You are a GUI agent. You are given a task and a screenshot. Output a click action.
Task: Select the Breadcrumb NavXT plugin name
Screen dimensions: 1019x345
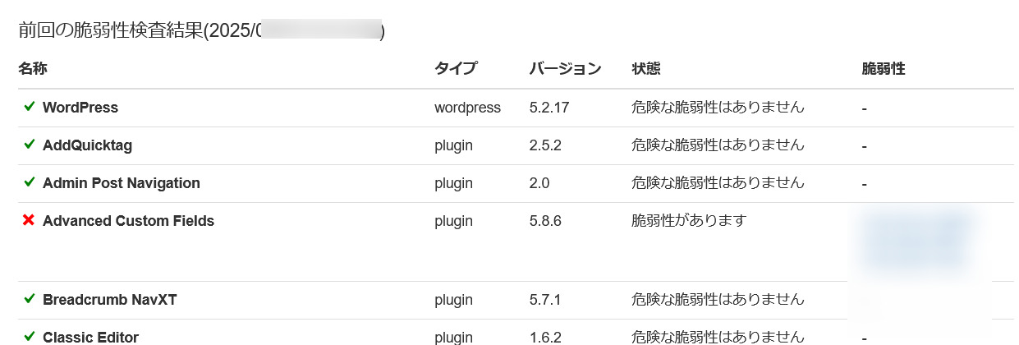click(x=110, y=300)
